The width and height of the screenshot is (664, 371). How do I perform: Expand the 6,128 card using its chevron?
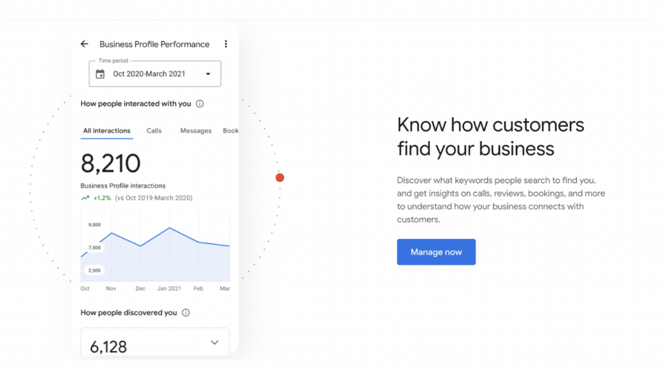click(215, 343)
